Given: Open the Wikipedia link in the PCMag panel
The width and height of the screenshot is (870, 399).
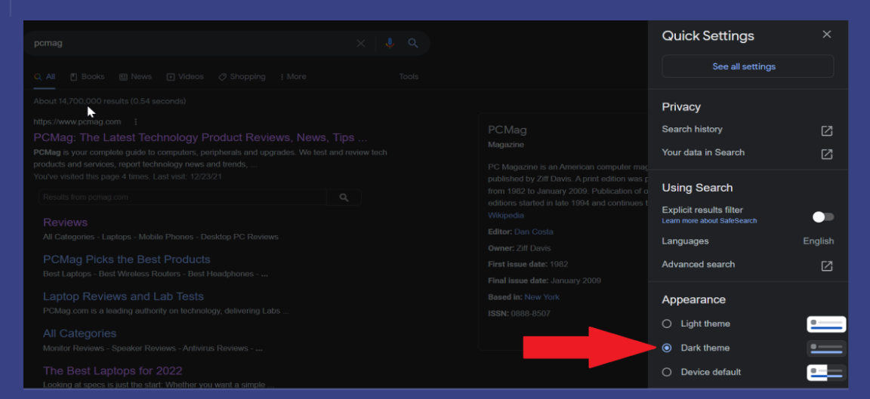Looking at the screenshot, I should [506, 215].
